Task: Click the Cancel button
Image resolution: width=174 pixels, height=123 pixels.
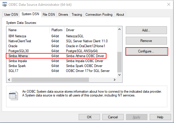Action: point(113,117)
